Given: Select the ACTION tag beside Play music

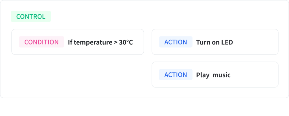Looking at the screenshot, I should (x=176, y=75).
